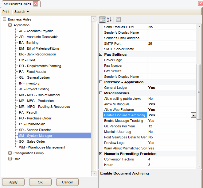Click the Apply button
203x188 pixels.
(13, 182)
